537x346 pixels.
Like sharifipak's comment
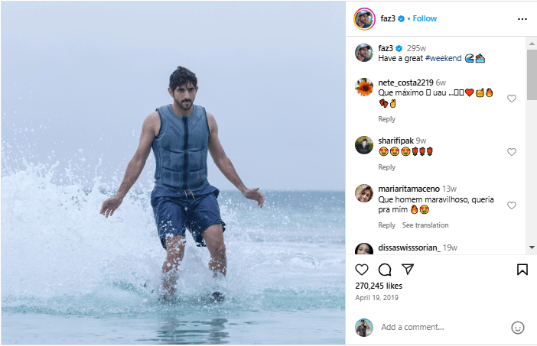pyautogui.click(x=512, y=152)
